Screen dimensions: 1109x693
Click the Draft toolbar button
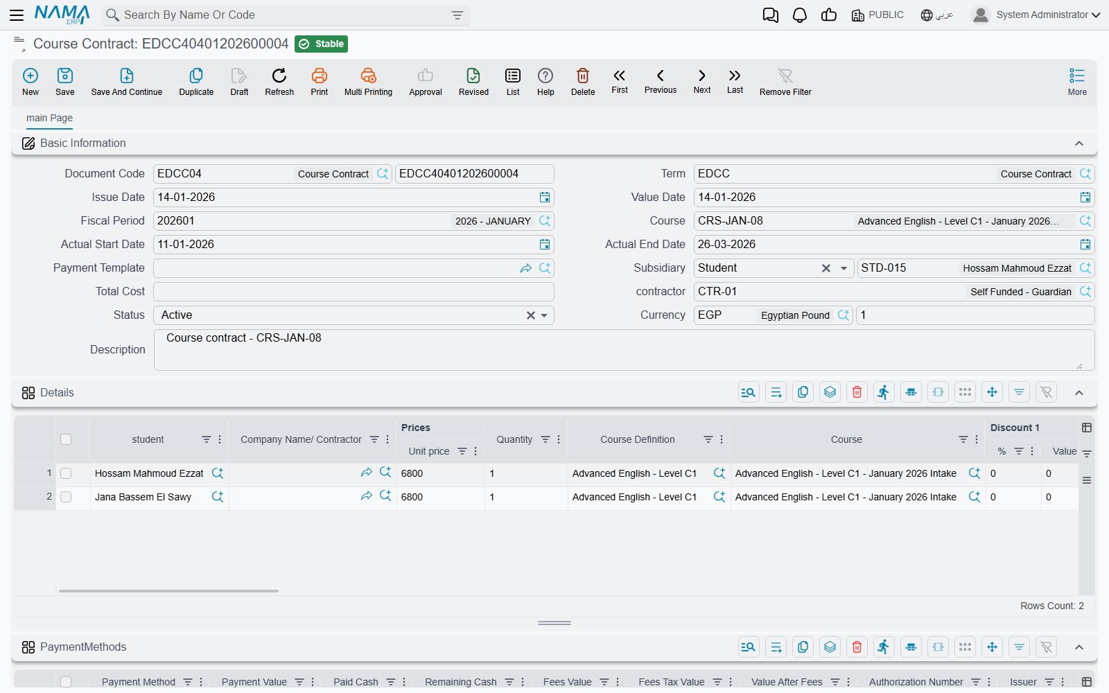(239, 82)
